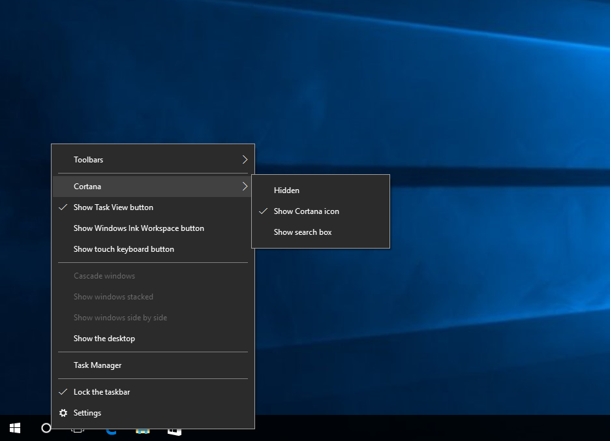Uncheck Show Cortana icon
This screenshot has width=610, height=441.
click(x=307, y=211)
